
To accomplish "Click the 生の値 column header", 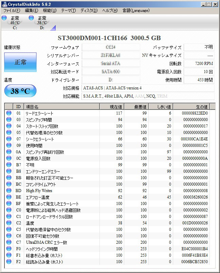I will tap(191, 106).
